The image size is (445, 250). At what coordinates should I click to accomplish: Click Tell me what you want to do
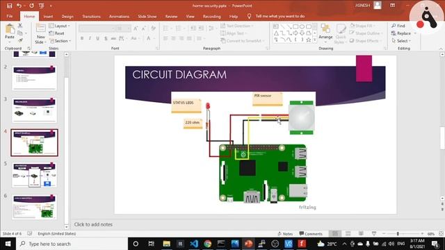280,16
